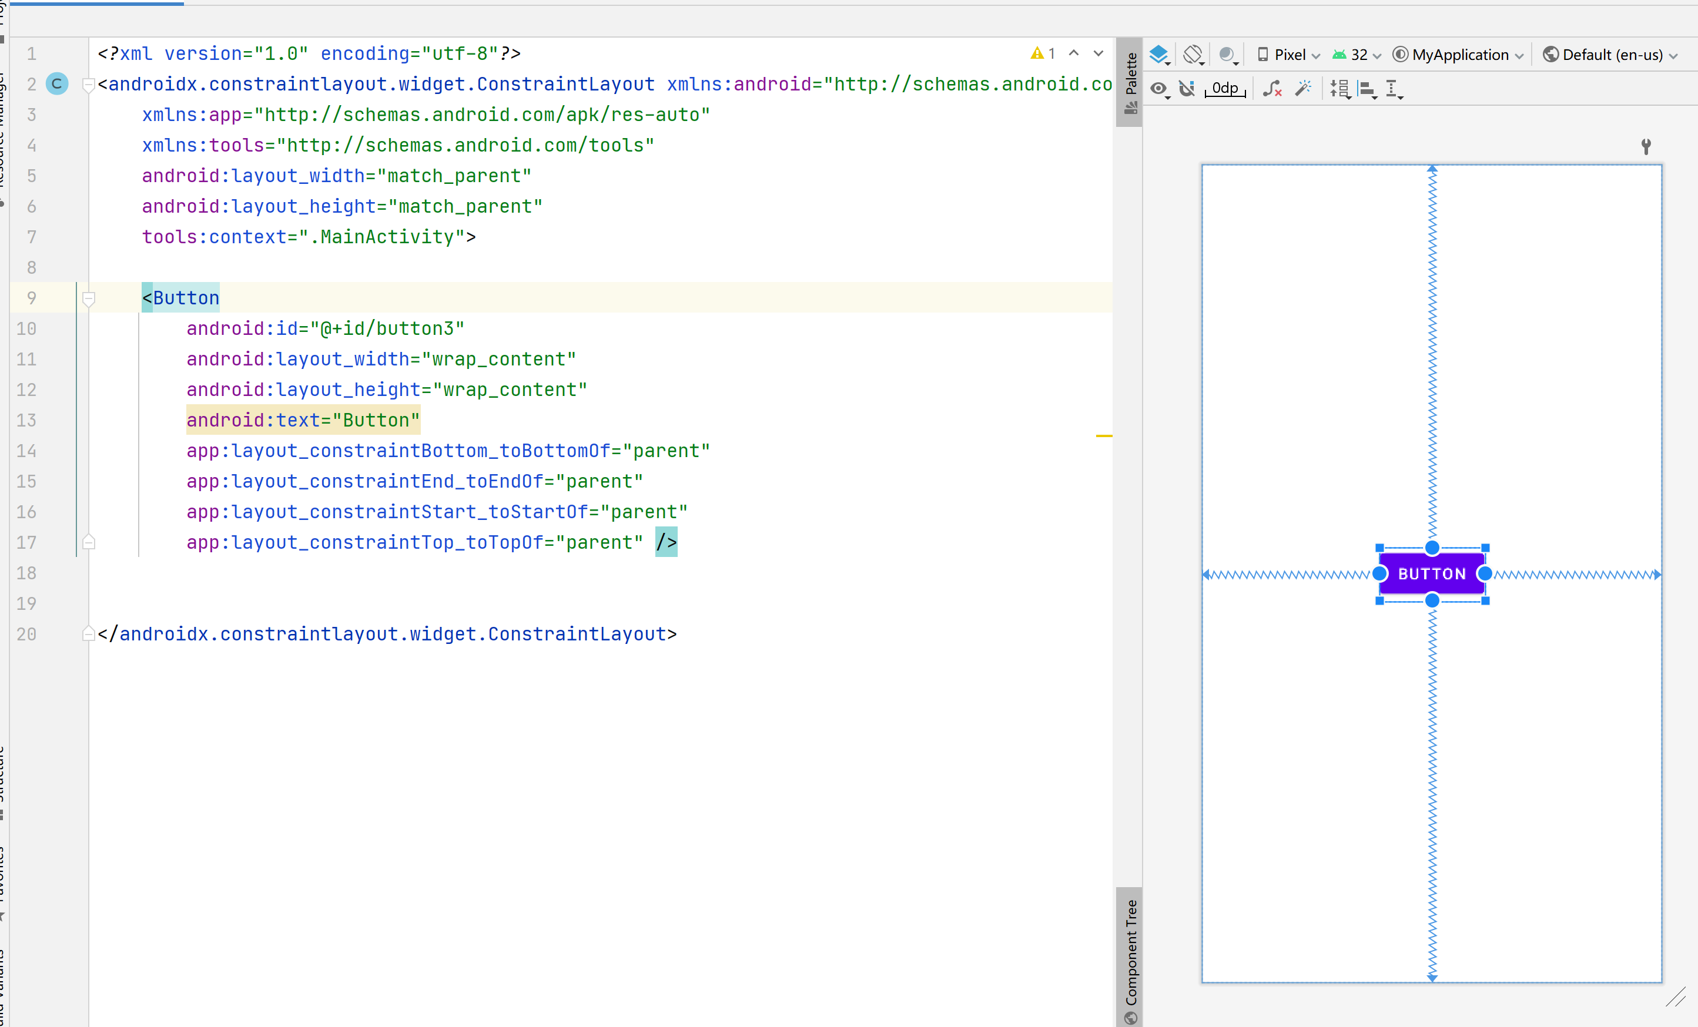
Task: Open the API 32 version dropdown
Action: pyautogui.click(x=1357, y=55)
